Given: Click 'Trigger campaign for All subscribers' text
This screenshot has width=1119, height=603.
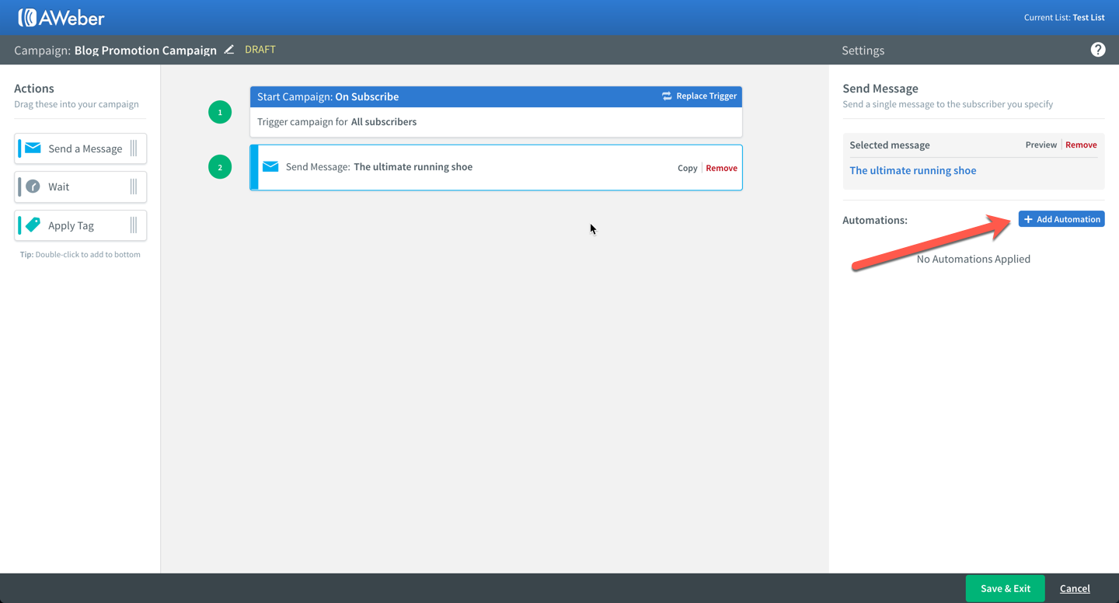Looking at the screenshot, I should click(x=336, y=122).
